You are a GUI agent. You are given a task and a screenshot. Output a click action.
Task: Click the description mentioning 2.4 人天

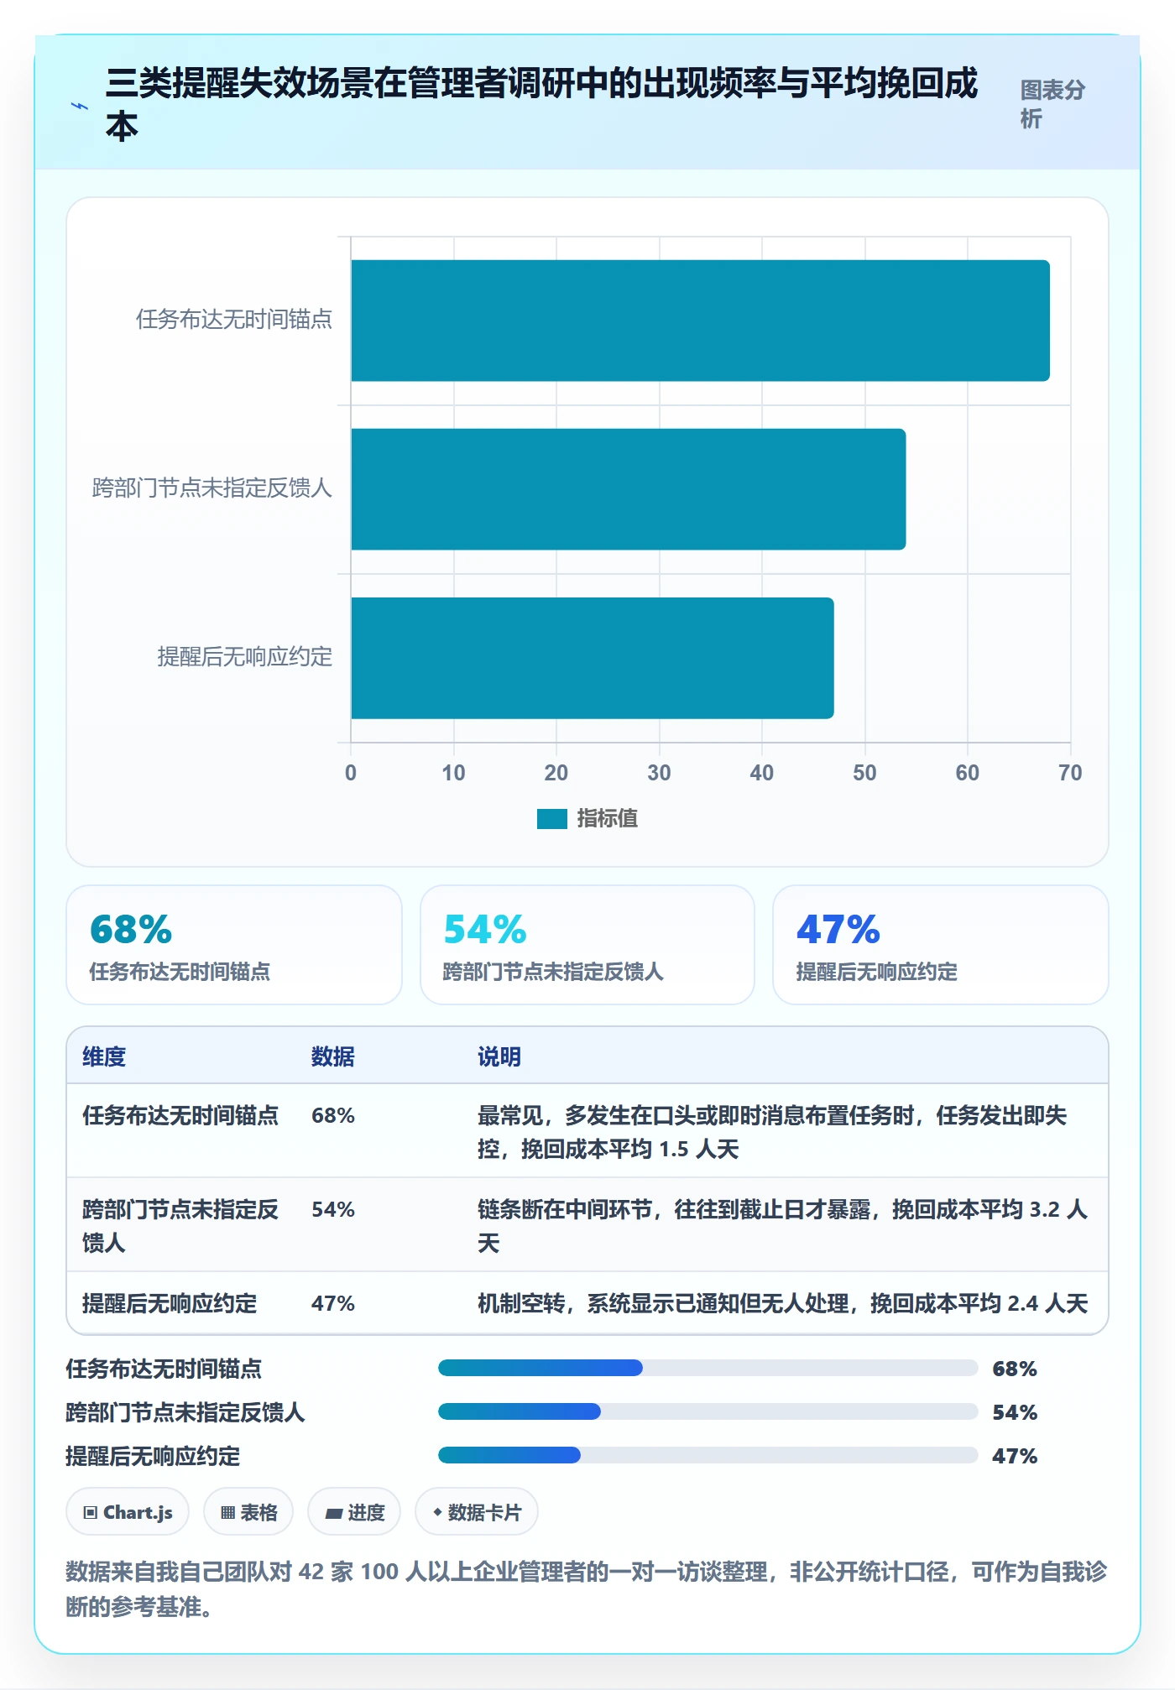(782, 1303)
